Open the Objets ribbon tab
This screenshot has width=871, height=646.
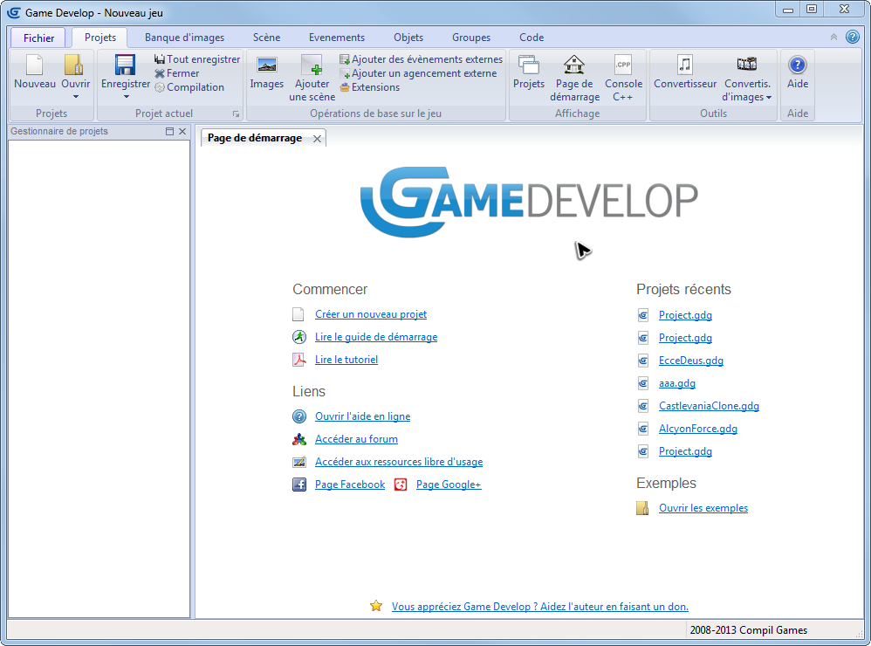tap(408, 38)
